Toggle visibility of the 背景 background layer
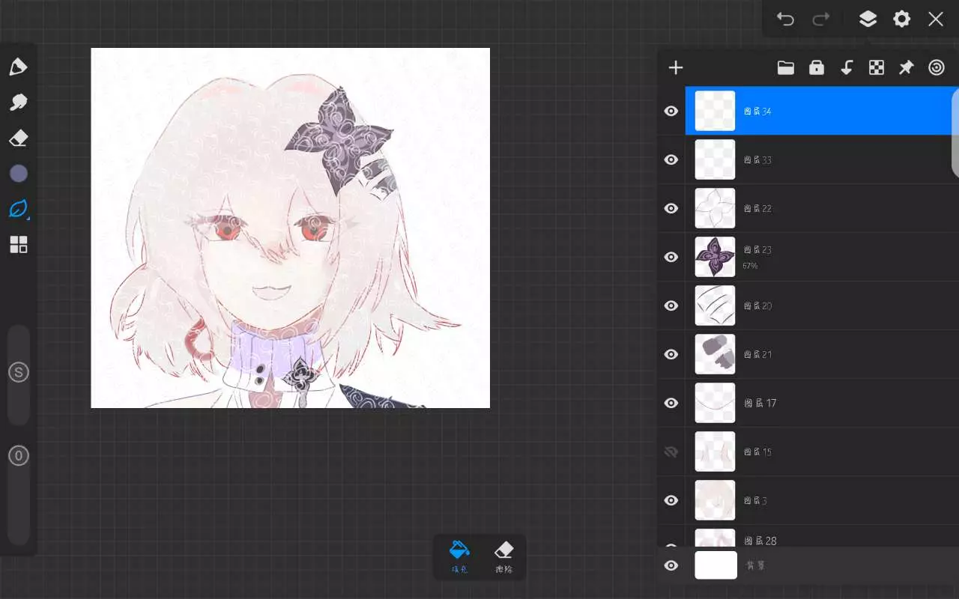This screenshot has height=599, width=959. coord(671,565)
